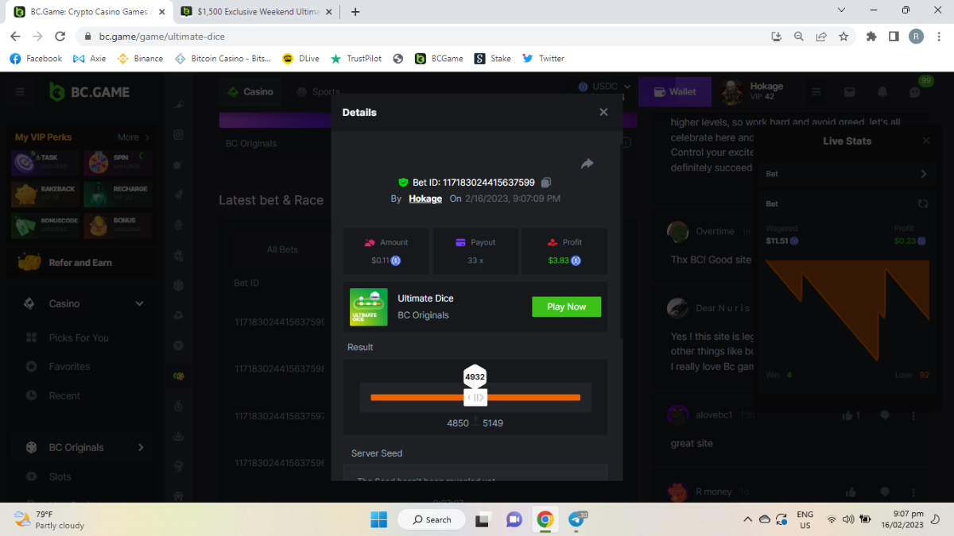
Task: Reload the page in Chrome
Action: (x=60, y=36)
